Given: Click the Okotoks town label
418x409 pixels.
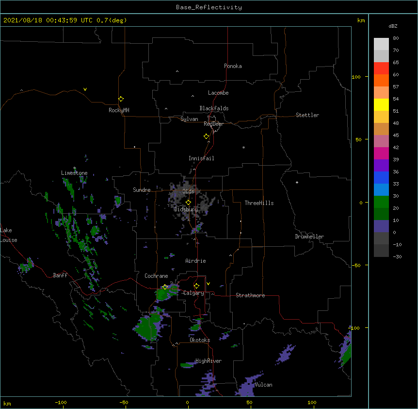Looking at the screenshot, I should click(200, 340).
